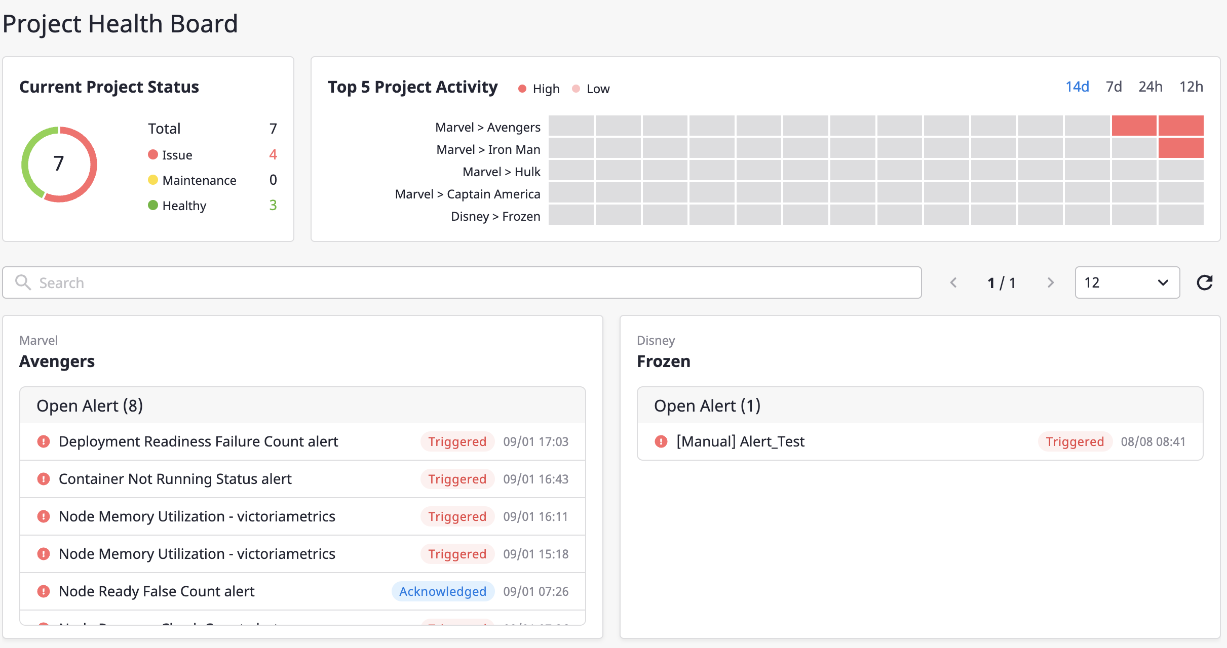Viewport: 1227px width, 648px height.
Task: Open Node Memory Utilization alert at 16:11
Action: (302, 516)
